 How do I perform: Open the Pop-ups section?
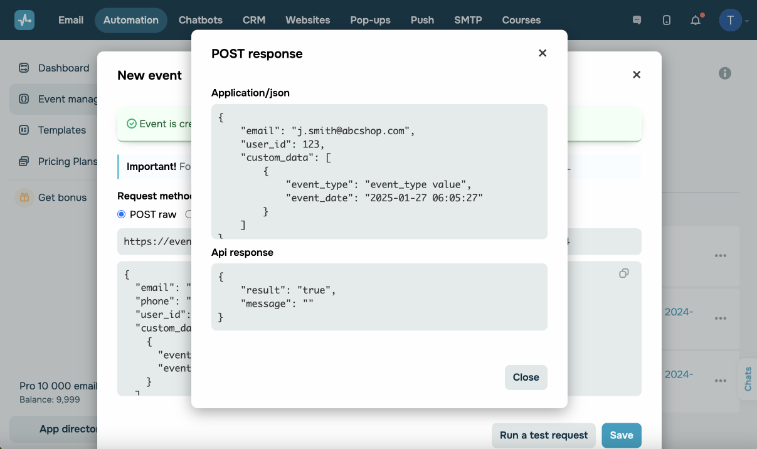coord(371,20)
